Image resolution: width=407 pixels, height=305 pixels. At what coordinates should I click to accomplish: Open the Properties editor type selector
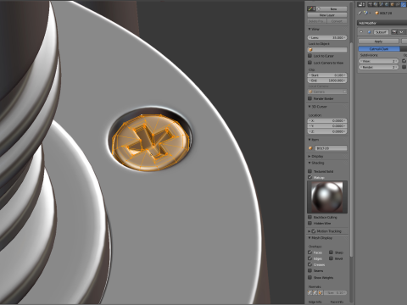[361, 4]
